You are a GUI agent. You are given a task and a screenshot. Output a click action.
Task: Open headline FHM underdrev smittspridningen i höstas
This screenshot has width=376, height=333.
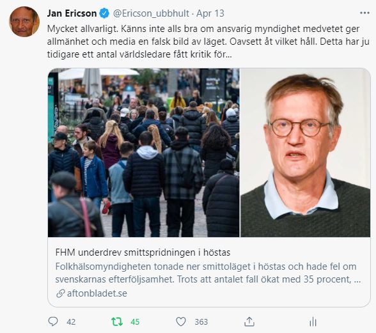[143, 252]
